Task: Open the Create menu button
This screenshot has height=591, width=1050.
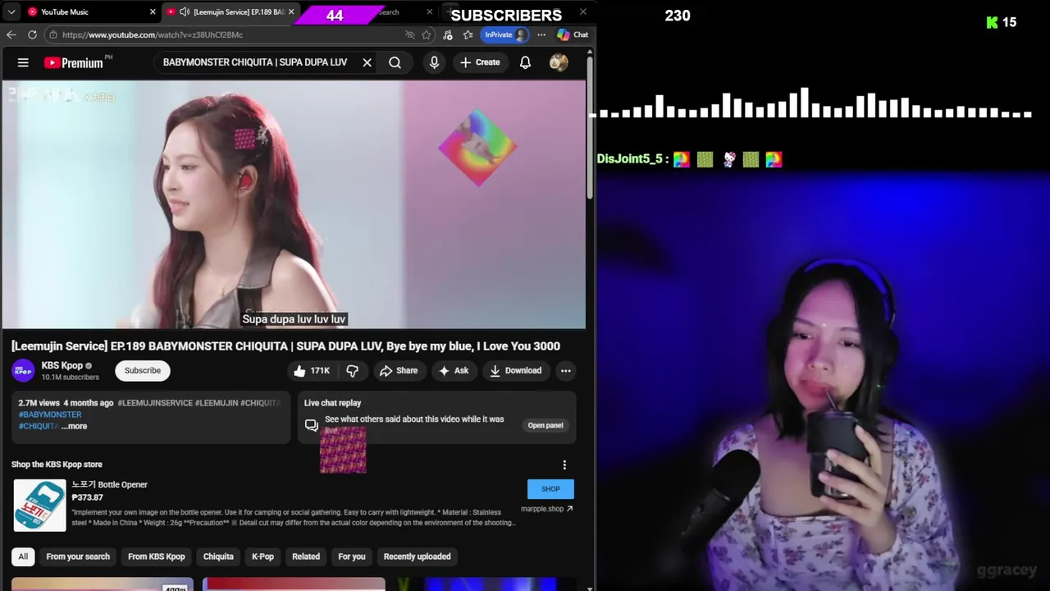Action: [x=480, y=62]
